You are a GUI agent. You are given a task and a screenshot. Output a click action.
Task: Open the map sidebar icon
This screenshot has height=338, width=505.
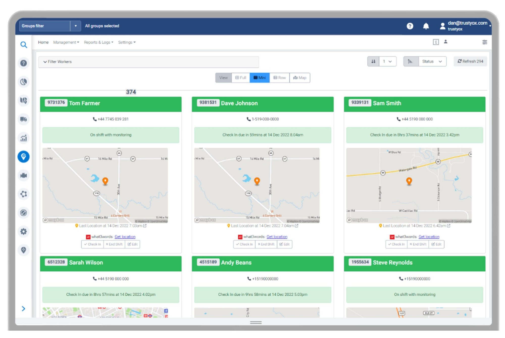click(x=23, y=100)
